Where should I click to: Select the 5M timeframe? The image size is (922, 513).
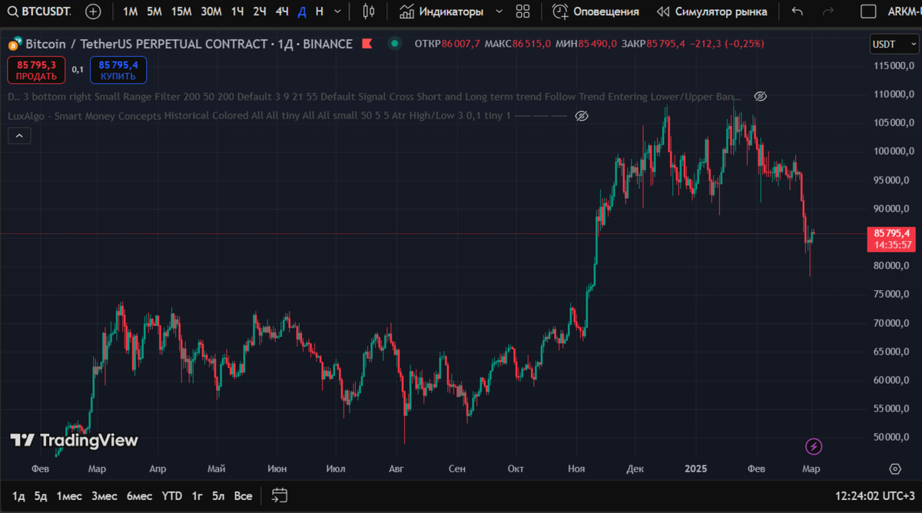tap(154, 12)
